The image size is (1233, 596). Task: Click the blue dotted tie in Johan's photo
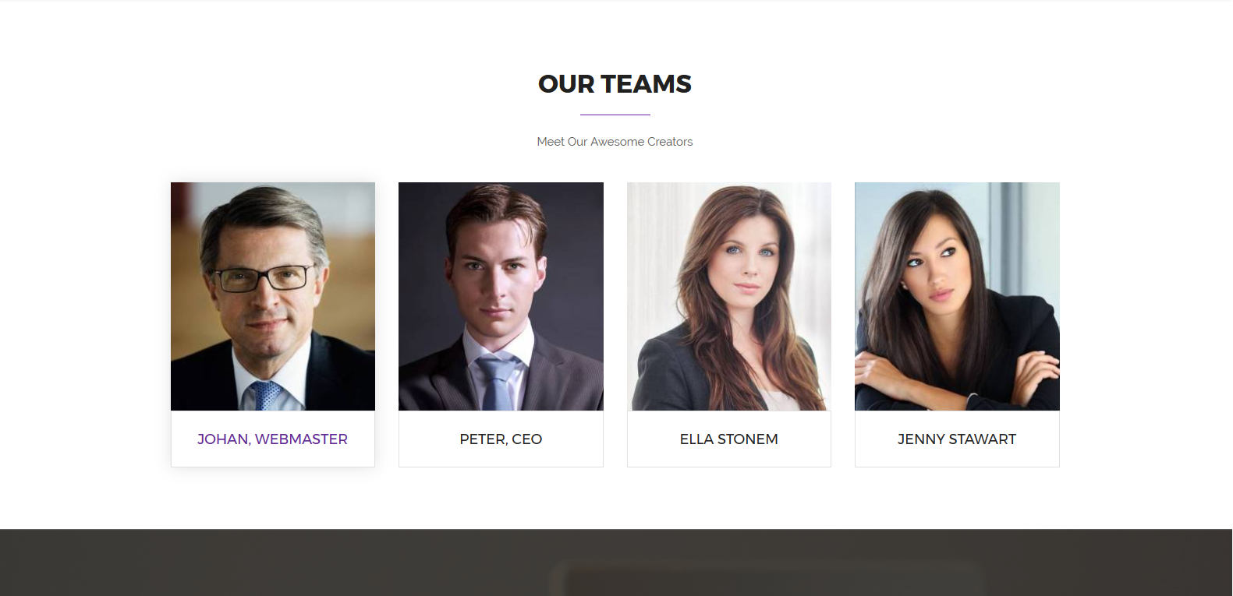pyautogui.click(x=264, y=396)
